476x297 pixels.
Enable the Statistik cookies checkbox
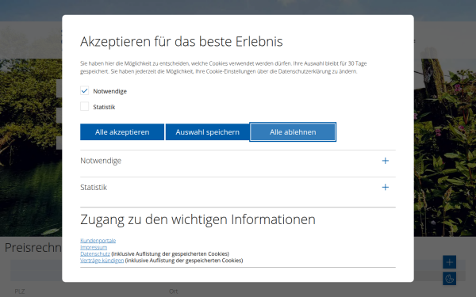[84, 106]
